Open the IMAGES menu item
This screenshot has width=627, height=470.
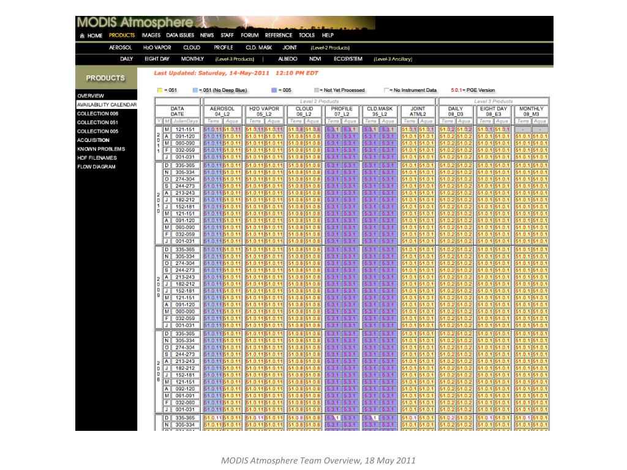151,35
